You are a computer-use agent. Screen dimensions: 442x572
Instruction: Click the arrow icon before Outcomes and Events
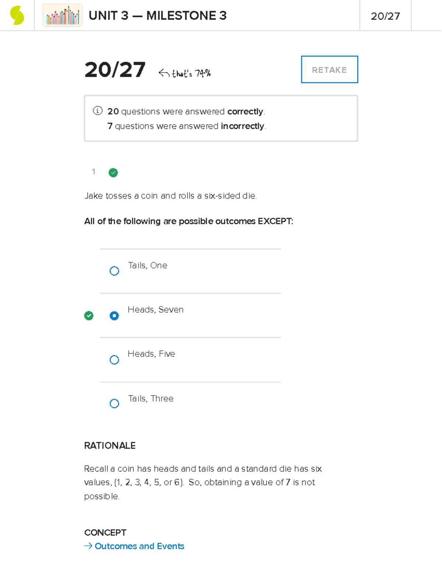coord(88,546)
